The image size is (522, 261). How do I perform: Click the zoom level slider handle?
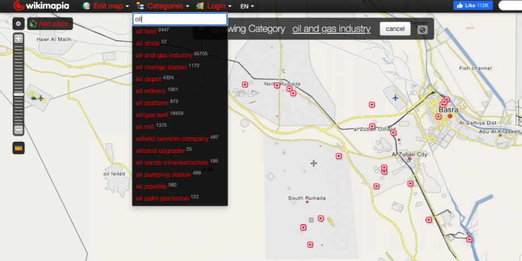(x=18, y=94)
